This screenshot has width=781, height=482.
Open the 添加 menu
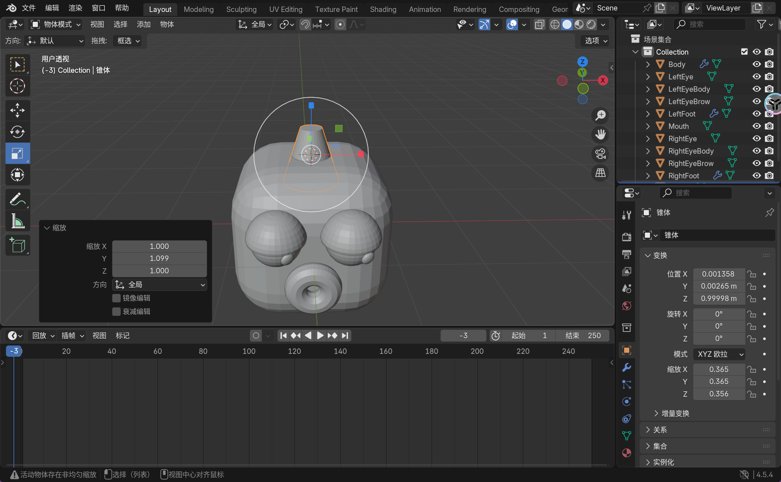pyautogui.click(x=143, y=24)
